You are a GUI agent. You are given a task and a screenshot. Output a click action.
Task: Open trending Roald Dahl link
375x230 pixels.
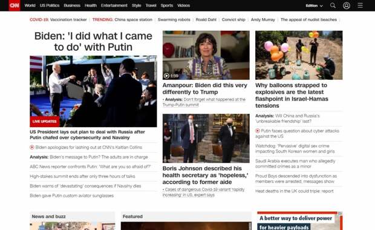206,19
